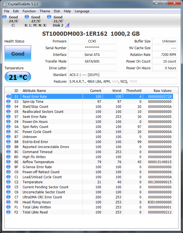Click the status orb beside Current Pending Sector Count
183x233 pixels.
[8, 187]
